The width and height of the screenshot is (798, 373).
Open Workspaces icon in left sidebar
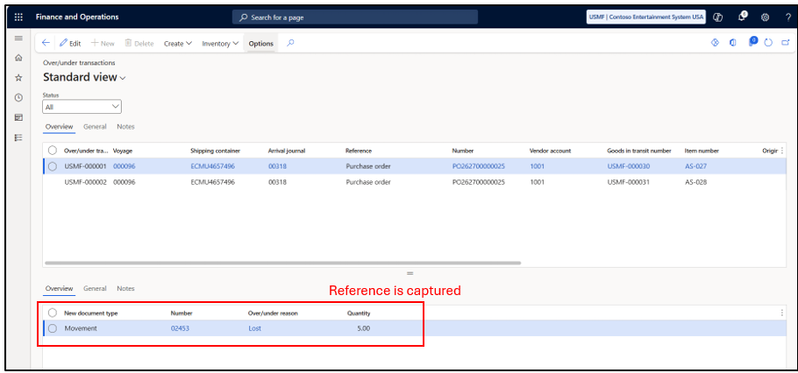[x=18, y=117]
